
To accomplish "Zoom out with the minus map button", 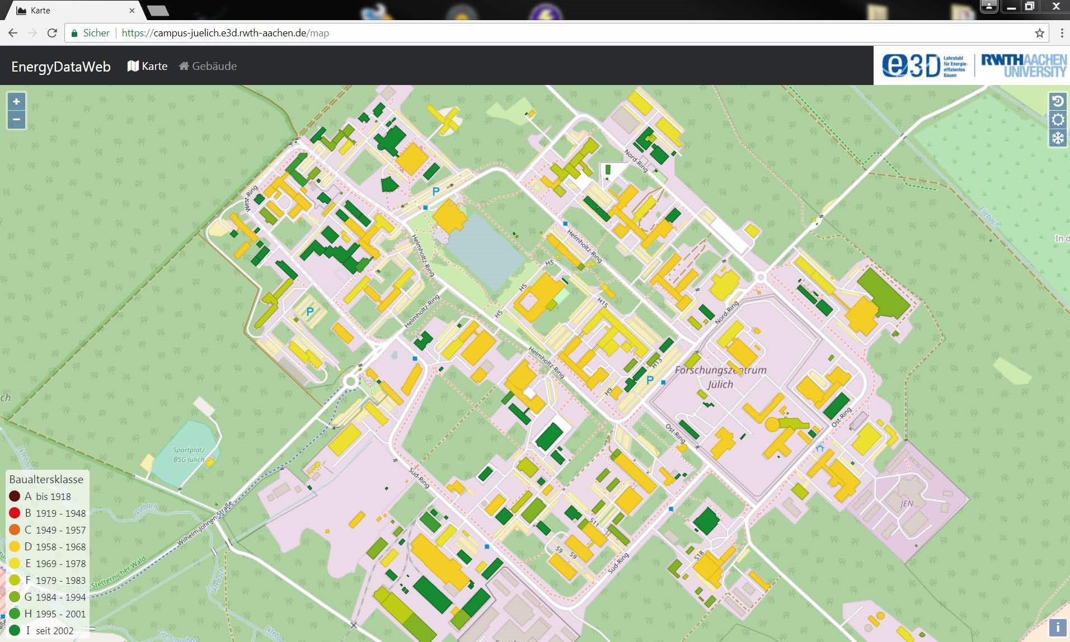I will (16, 119).
